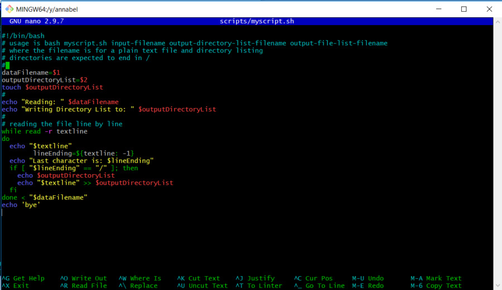
Task: Click the scripts/myscript.sh filename in nano header
Action: point(257,21)
